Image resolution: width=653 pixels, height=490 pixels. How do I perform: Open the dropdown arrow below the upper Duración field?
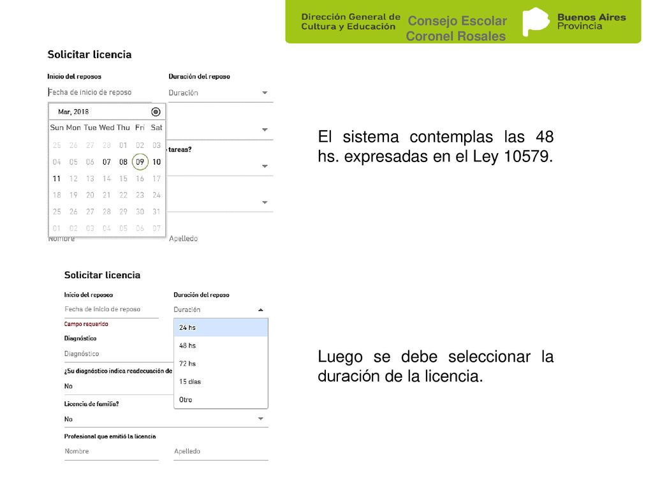(265, 130)
